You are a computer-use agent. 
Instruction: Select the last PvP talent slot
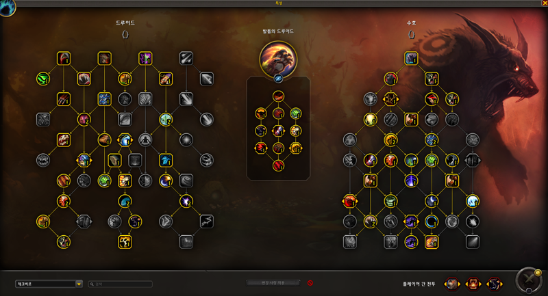(x=495, y=284)
